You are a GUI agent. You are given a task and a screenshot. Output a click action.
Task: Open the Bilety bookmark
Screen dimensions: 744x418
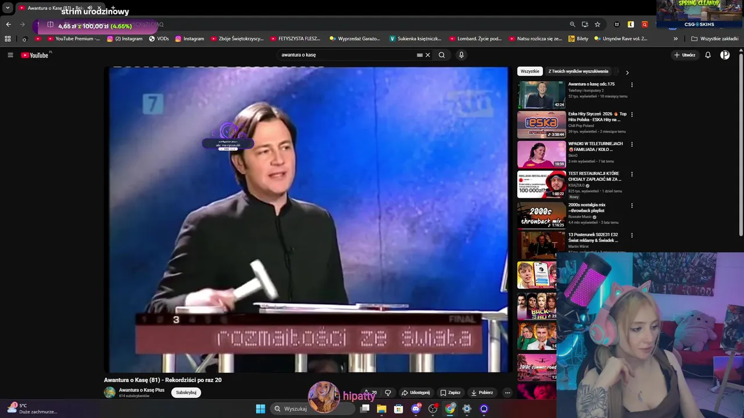(578, 39)
